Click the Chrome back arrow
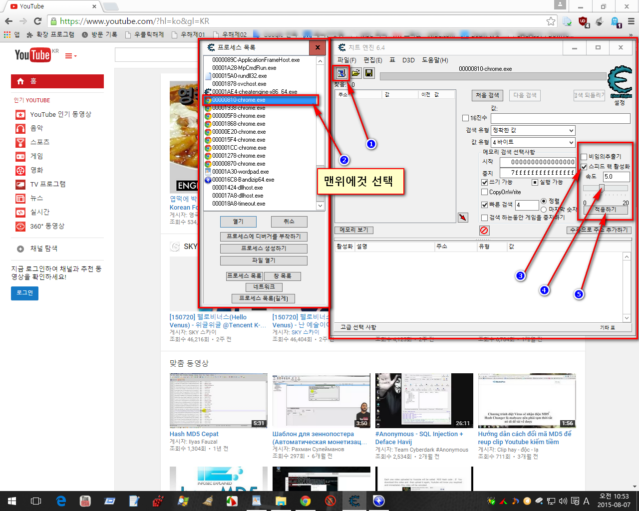The image size is (639, 511). click(8, 21)
